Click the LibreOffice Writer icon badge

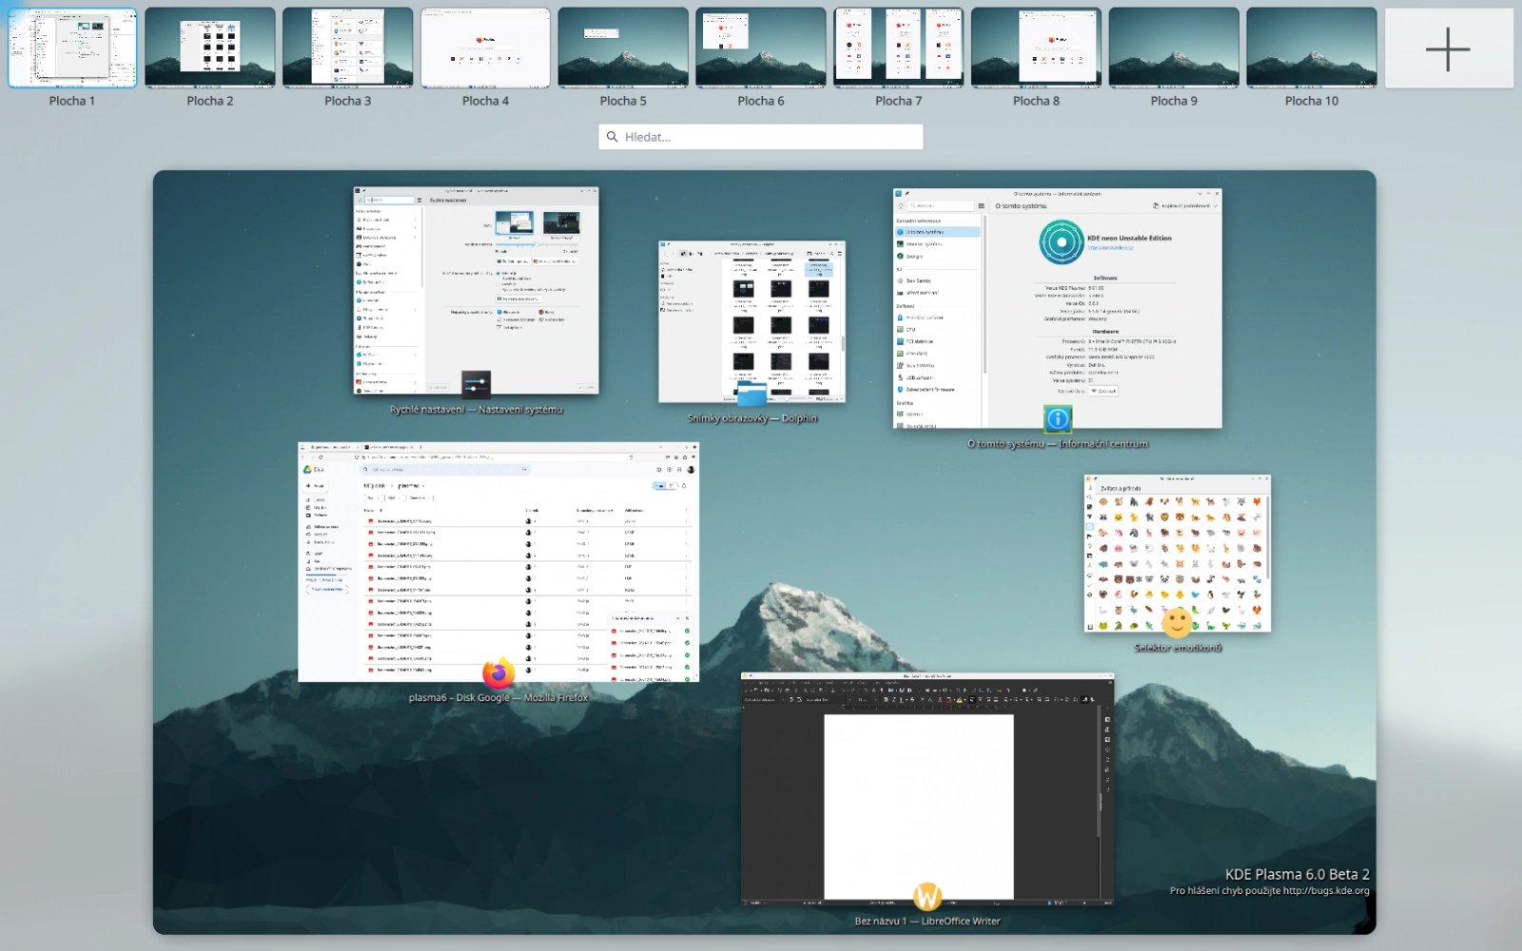927,896
